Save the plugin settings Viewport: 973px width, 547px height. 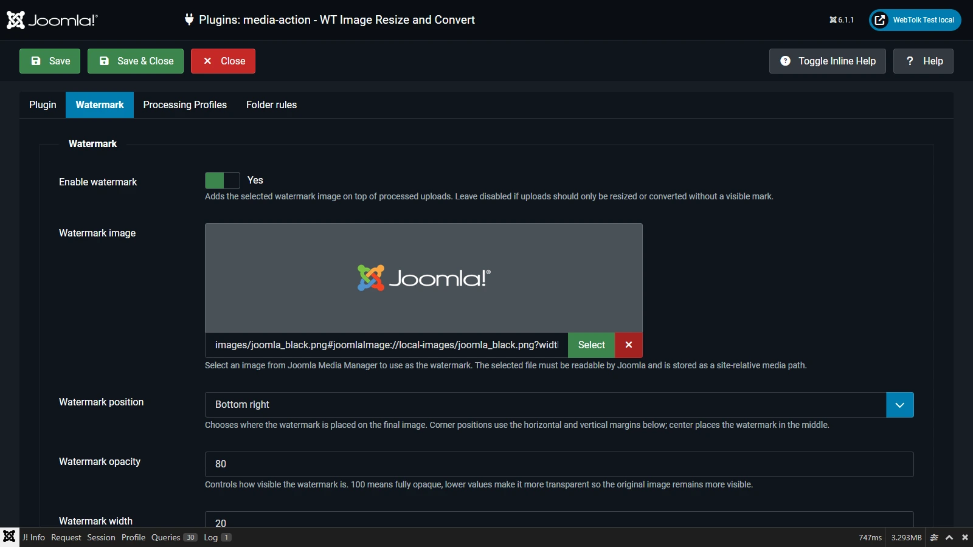point(50,61)
